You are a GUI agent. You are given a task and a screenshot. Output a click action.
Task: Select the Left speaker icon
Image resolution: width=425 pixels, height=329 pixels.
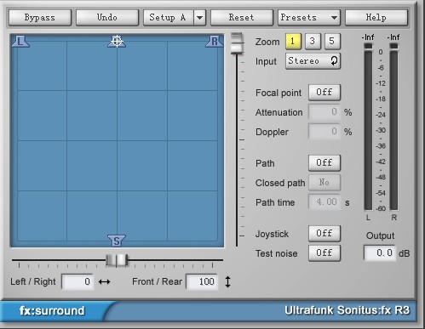pos(20,42)
